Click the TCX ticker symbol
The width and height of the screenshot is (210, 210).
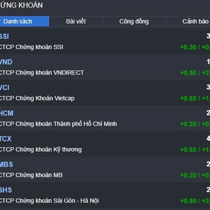click(x=6, y=139)
